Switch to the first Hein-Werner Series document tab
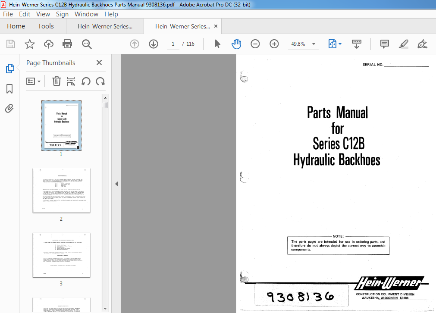Image resolution: width=436 pixels, height=313 pixels. point(105,26)
